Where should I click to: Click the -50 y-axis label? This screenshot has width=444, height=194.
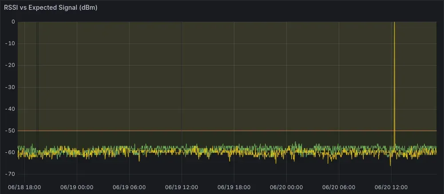click(10, 131)
